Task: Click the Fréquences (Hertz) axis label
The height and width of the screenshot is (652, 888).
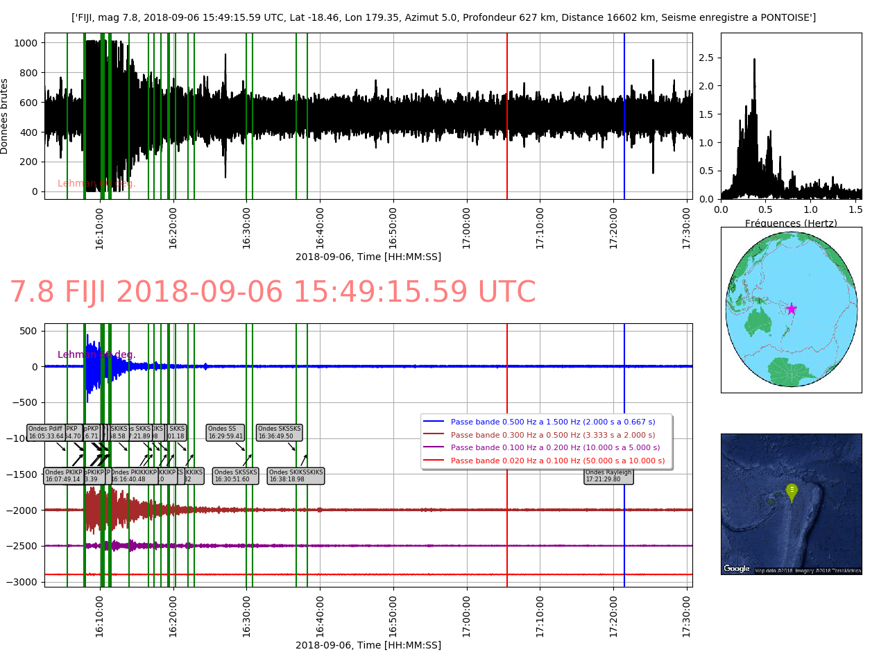Action: (x=791, y=223)
